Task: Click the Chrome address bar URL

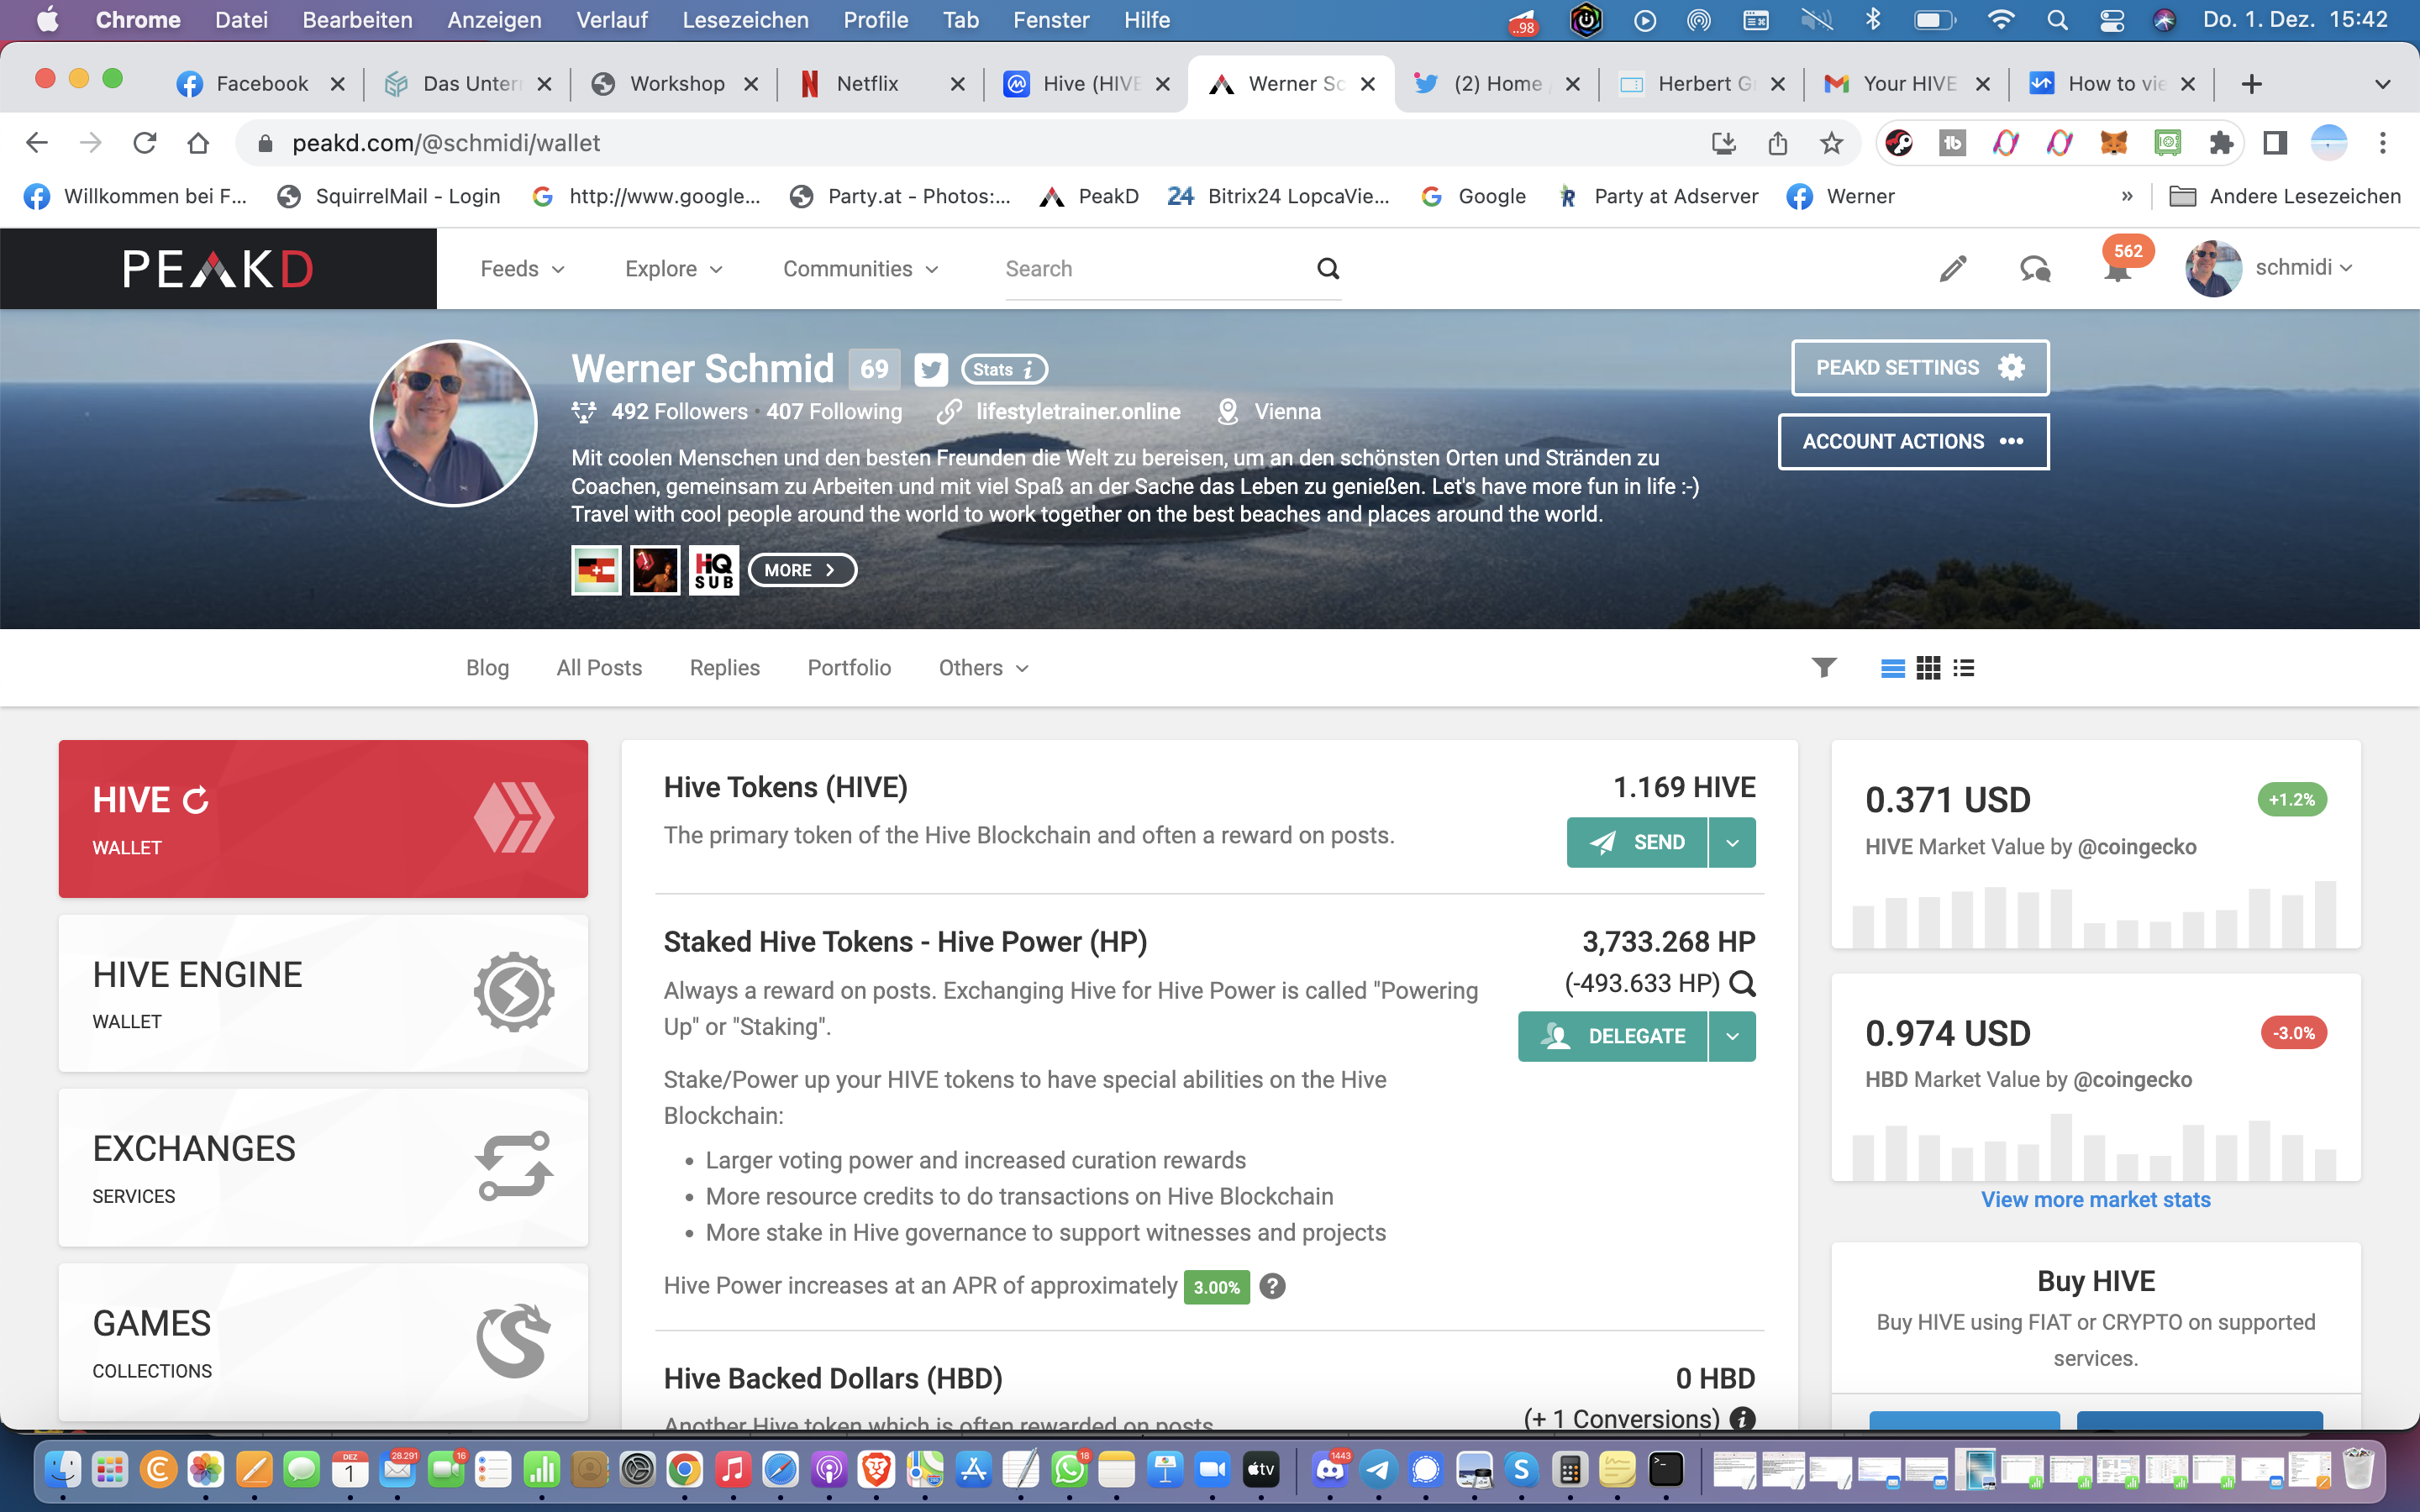Action: pyautogui.click(x=446, y=143)
